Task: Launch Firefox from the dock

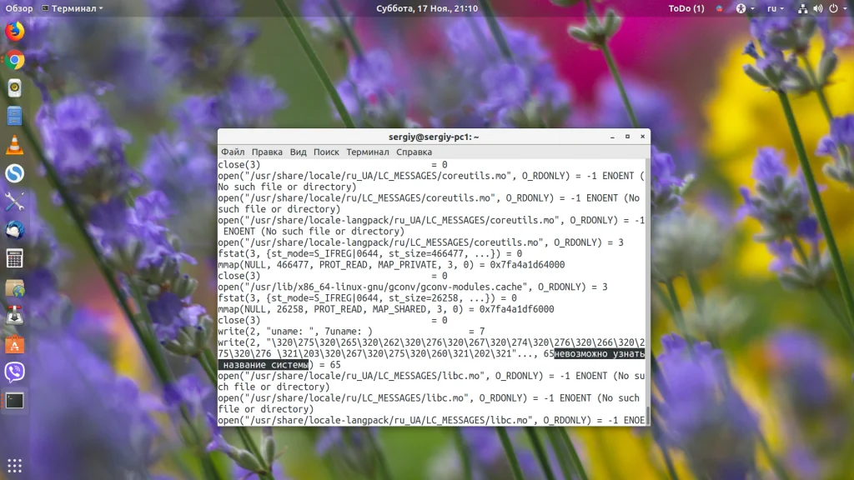Action: click(15, 31)
